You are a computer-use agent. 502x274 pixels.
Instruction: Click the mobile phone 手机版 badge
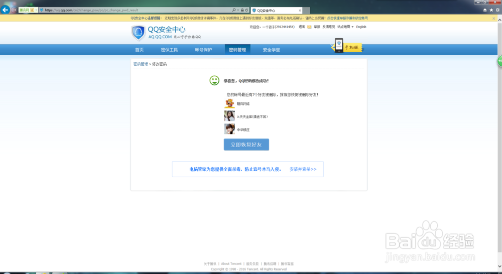click(347, 46)
